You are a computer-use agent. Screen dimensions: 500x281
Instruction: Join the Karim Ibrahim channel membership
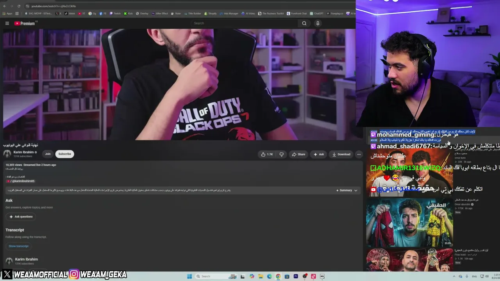click(x=48, y=154)
